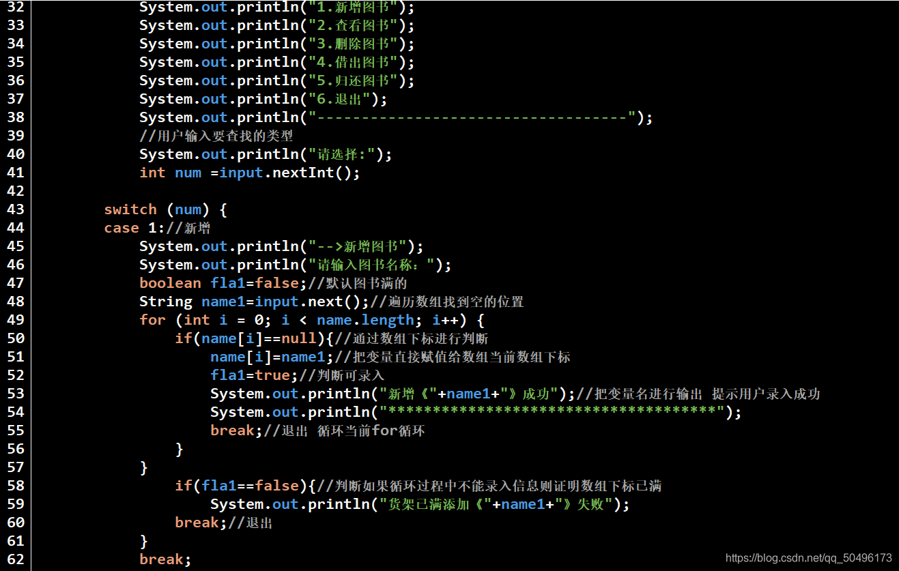Click comment //判断可录入
Viewport: 899px width, 571px height.
pyautogui.click(x=342, y=375)
